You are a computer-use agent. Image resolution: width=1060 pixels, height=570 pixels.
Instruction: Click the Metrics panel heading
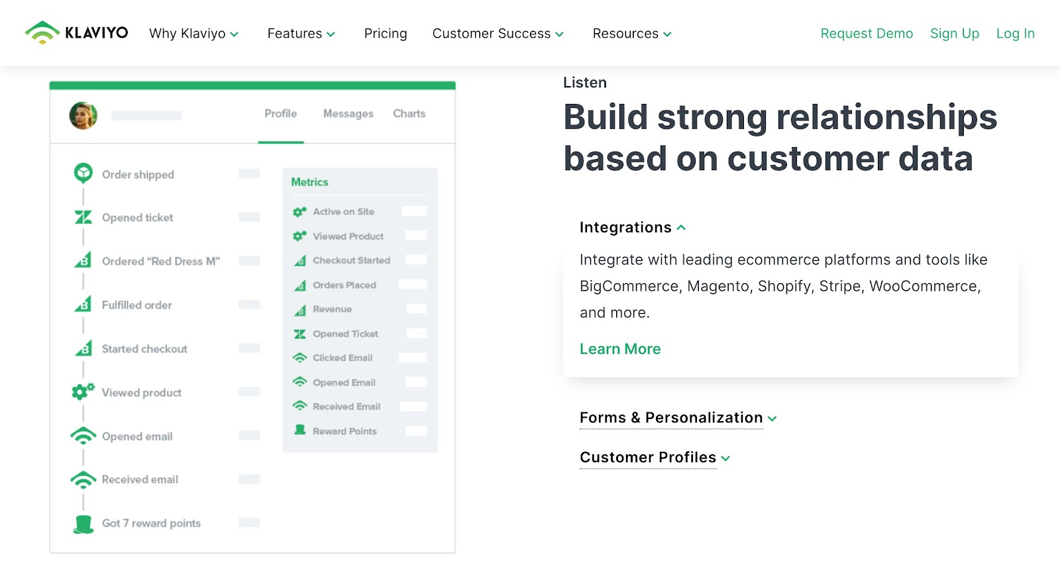(309, 182)
